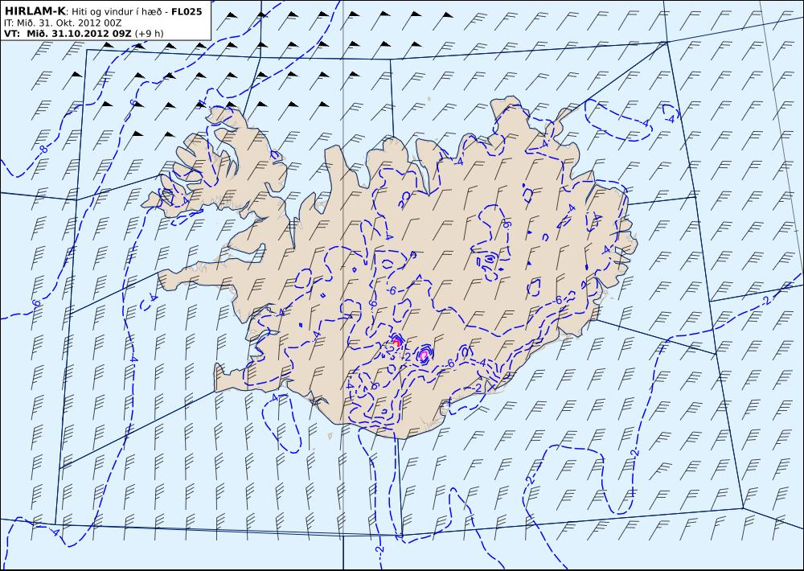Click the HIRLAM-K title in the legend

pyautogui.click(x=35, y=11)
